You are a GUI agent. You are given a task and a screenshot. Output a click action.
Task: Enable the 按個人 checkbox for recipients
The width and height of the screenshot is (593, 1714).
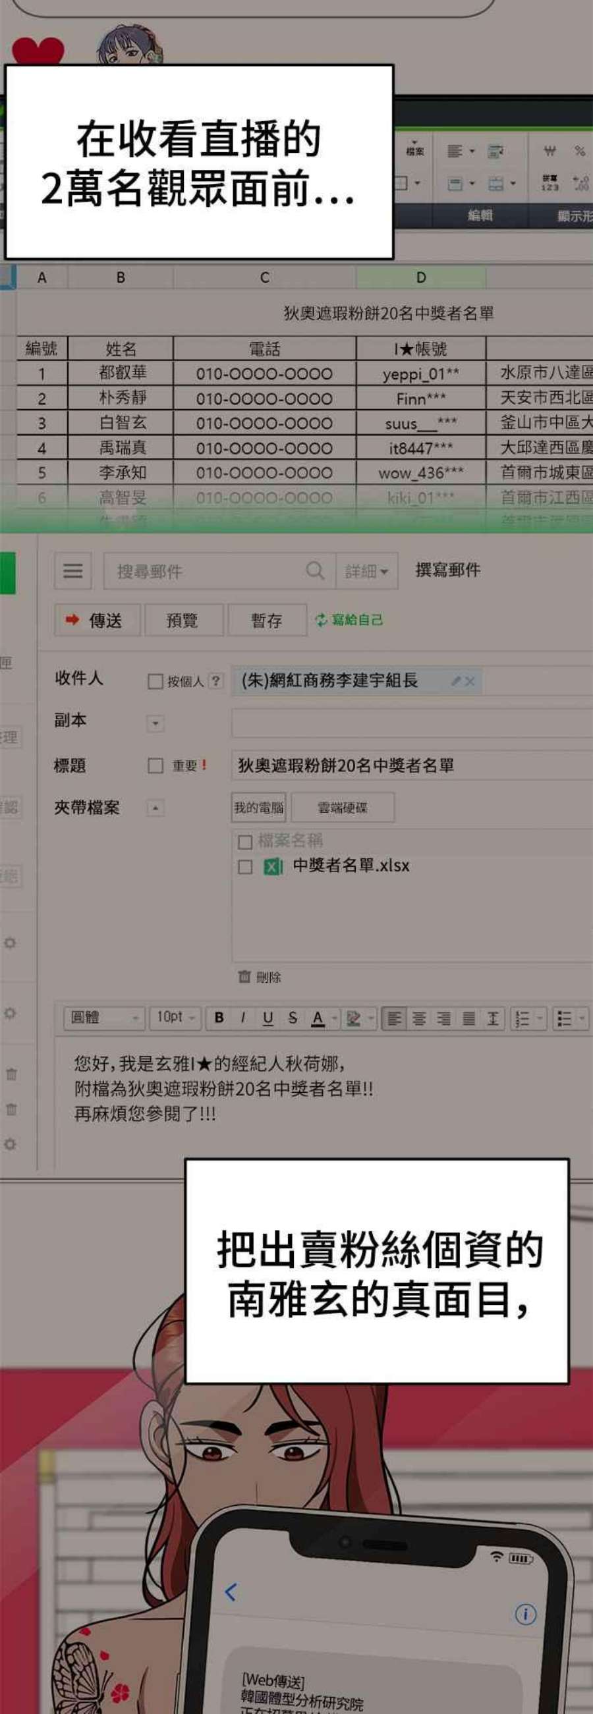pyautogui.click(x=155, y=680)
